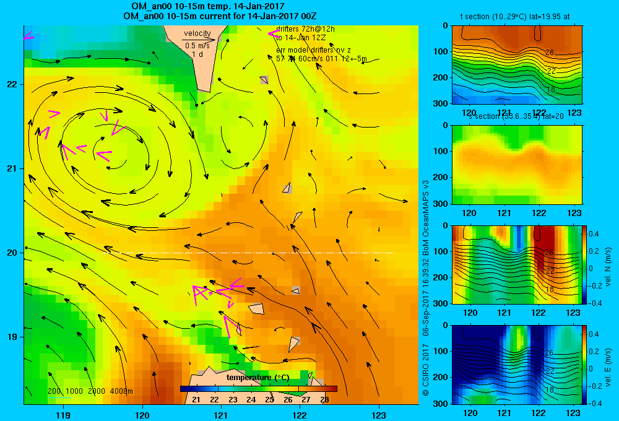Click the 'drifters 72h@12h' annotation
The image size is (619, 421).
(x=306, y=29)
